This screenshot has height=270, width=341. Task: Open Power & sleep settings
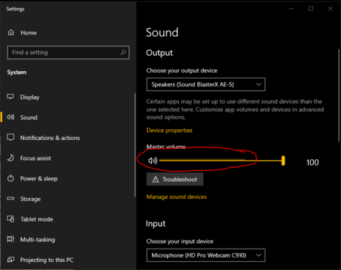pos(39,179)
